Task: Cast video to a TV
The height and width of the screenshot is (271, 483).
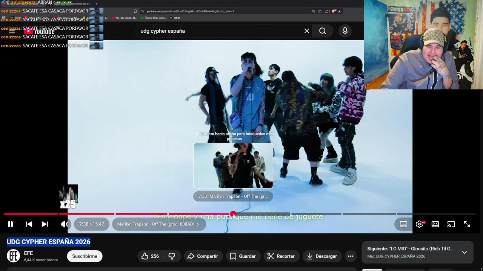Action: (x=451, y=224)
